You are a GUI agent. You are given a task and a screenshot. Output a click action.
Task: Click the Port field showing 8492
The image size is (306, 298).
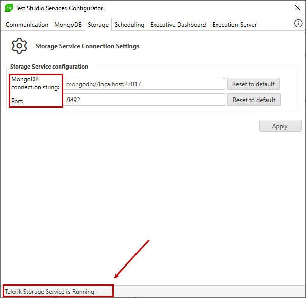point(145,100)
